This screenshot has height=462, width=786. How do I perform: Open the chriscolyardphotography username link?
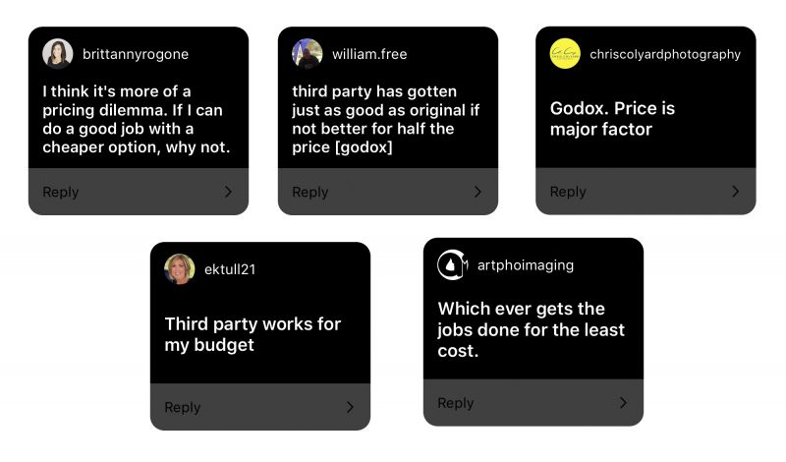(665, 54)
